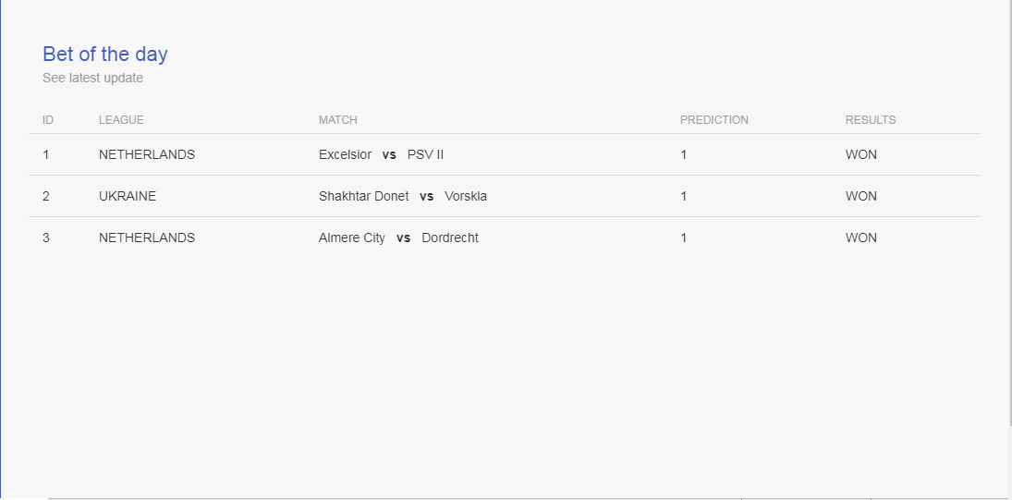The width and height of the screenshot is (1012, 500).
Task: Select the RESULTS column header
Action: pyautogui.click(x=871, y=120)
